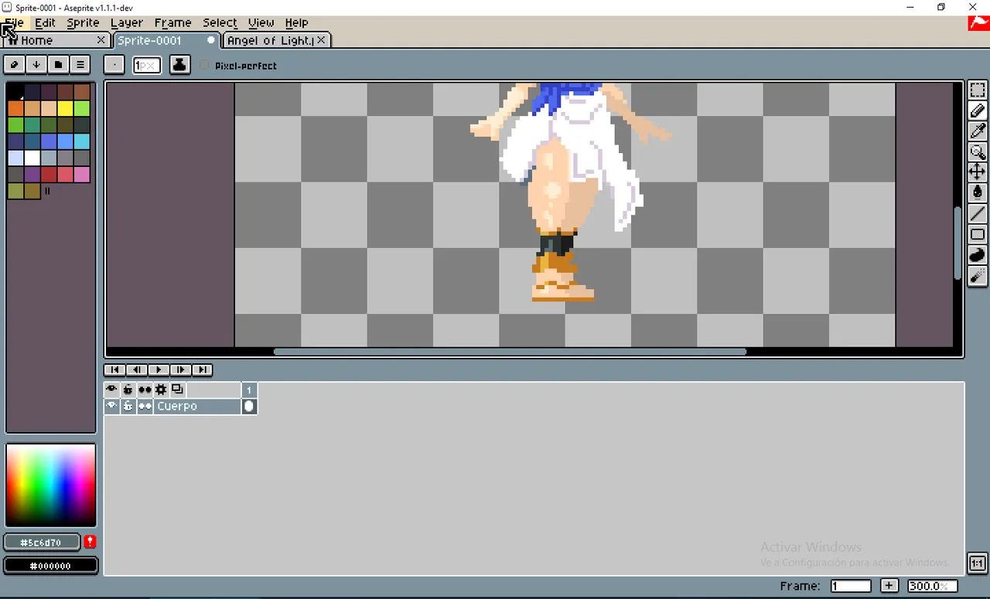Viewport: 990px width, 599px height.
Task: Select the Pencil tool in the toolbox
Action: click(977, 111)
